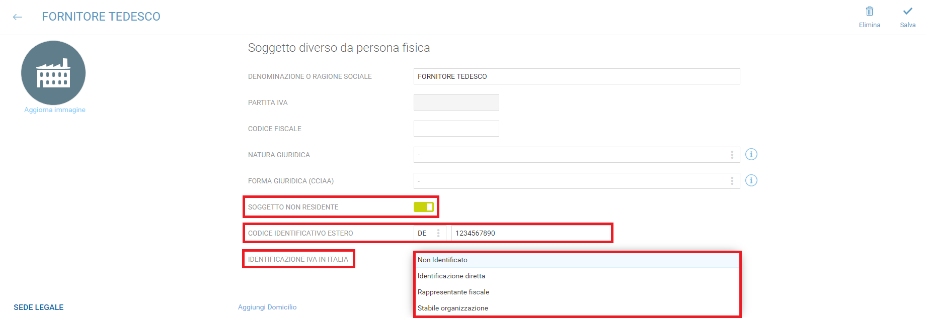Click the 'Aggiungi Domicilio' link

(267, 307)
